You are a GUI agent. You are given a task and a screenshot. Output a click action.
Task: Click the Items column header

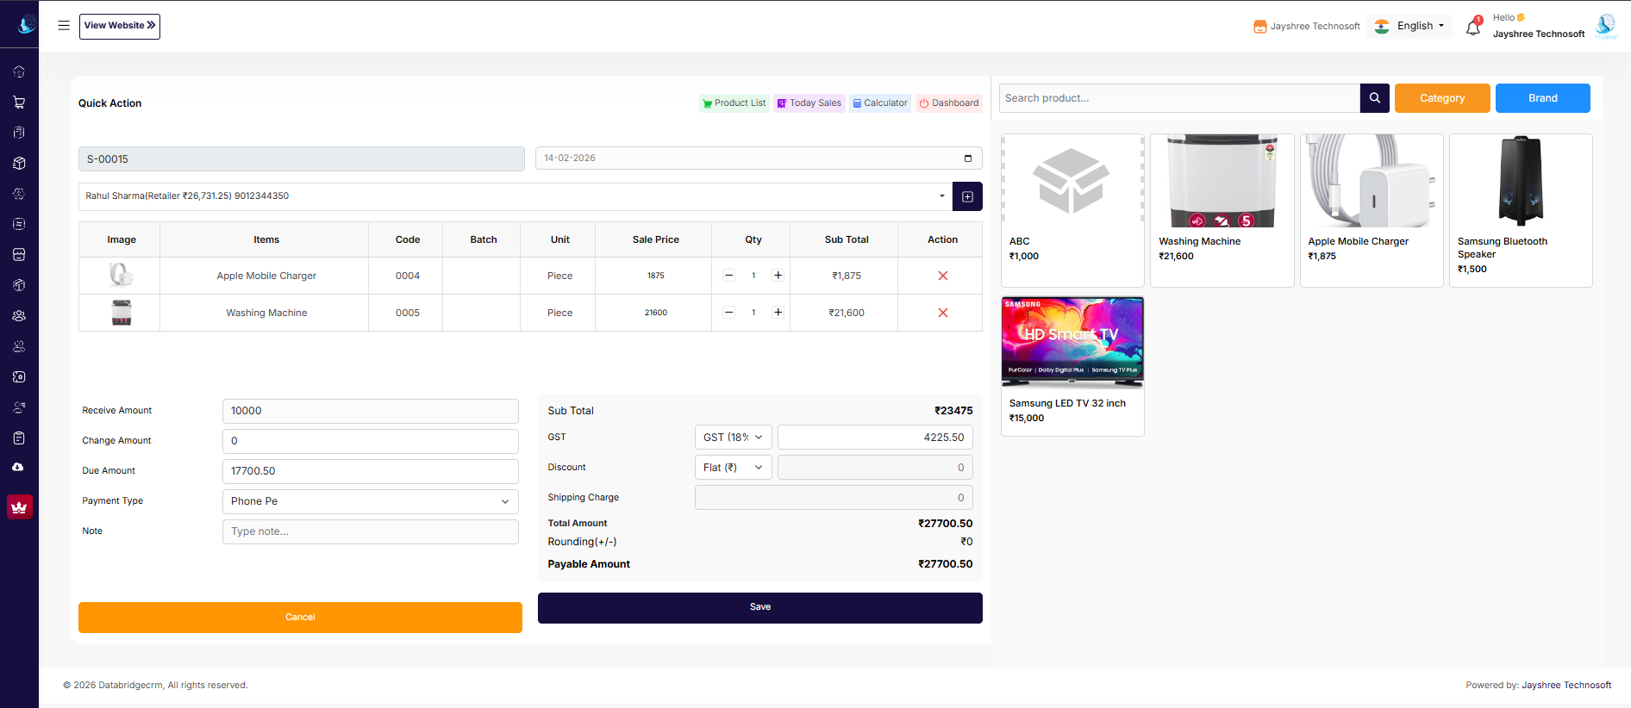pos(266,239)
